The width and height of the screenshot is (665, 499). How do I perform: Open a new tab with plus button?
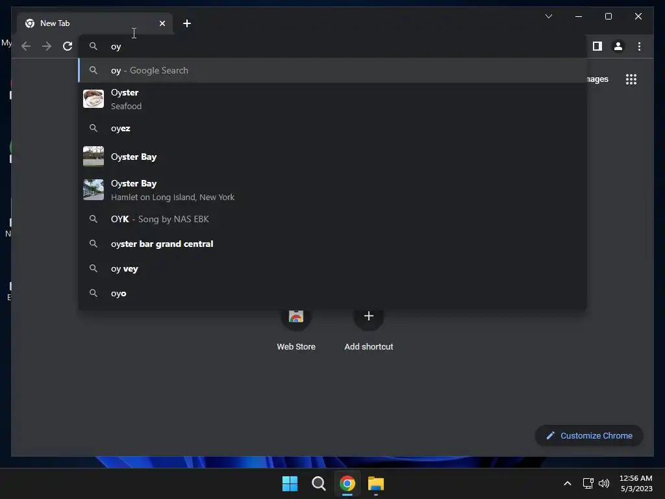click(186, 23)
